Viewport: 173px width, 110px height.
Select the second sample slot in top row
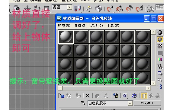point(81,37)
